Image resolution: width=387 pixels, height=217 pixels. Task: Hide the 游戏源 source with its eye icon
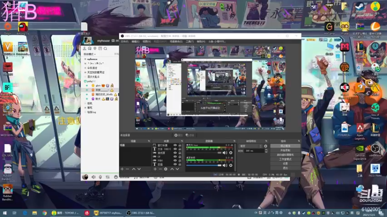click(x=175, y=153)
